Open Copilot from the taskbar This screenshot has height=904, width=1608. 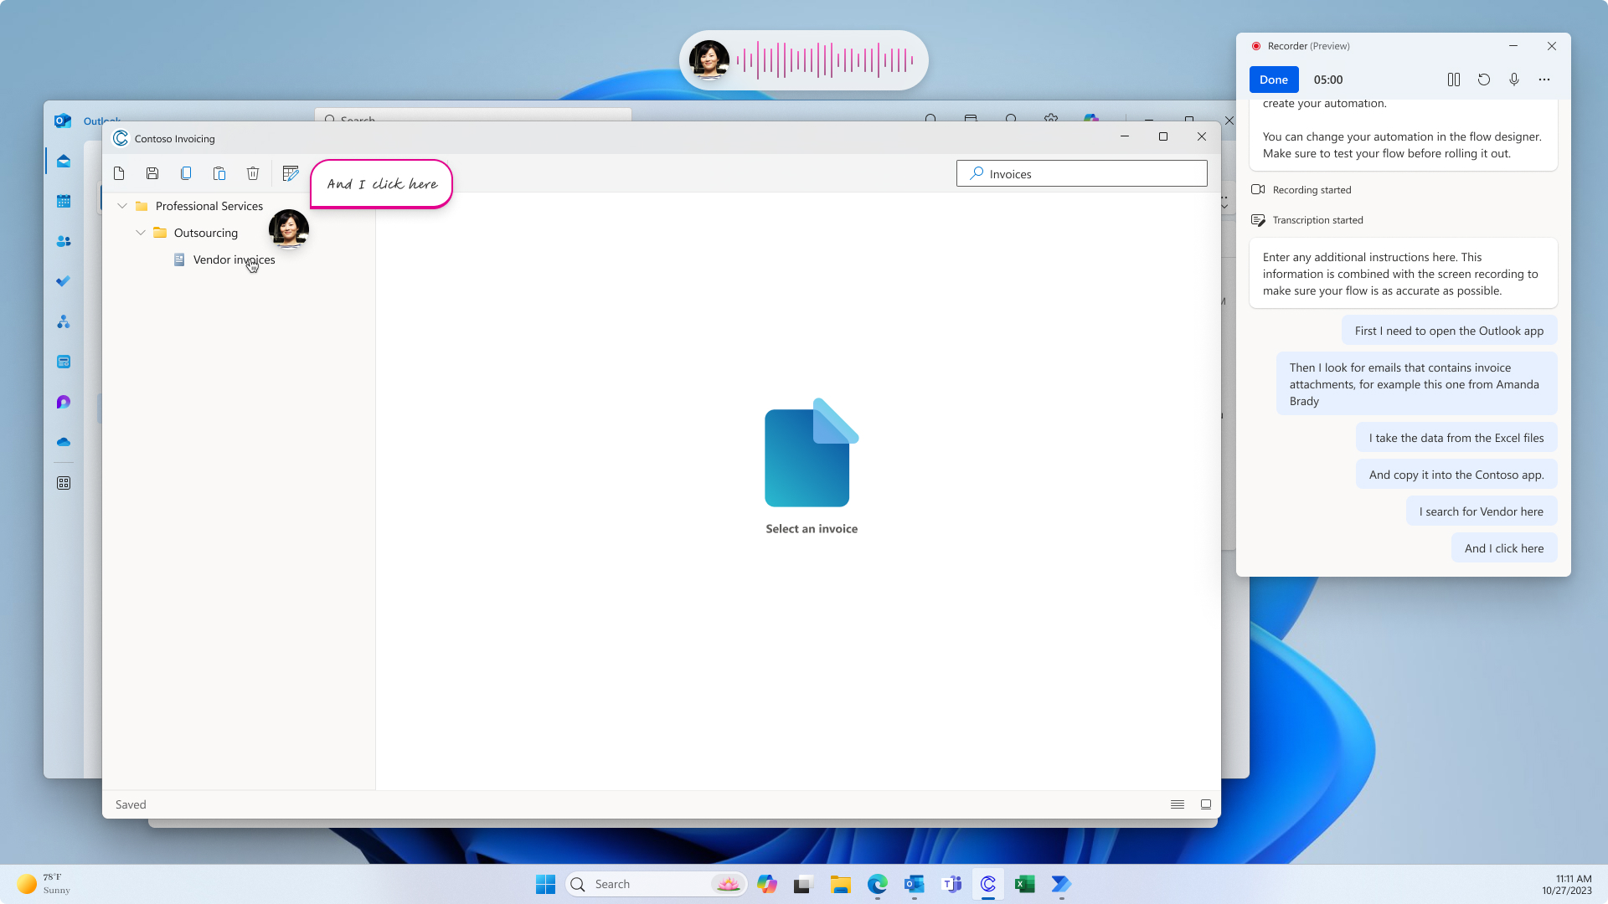(x=766, y=884)
